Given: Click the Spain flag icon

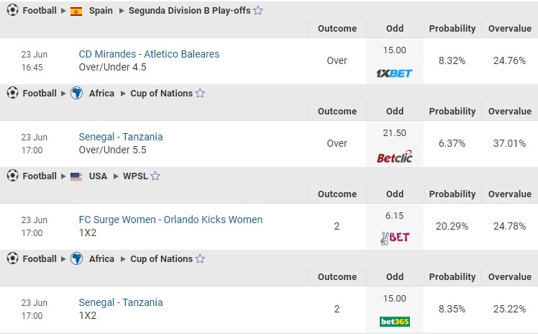Looking at the screenshot, I should (x=76, y=12).
